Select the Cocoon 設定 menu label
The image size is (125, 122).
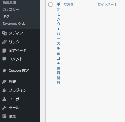coord(19,70)
